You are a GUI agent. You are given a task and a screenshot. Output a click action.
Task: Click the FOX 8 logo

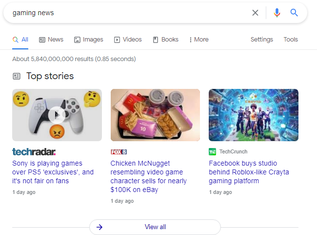[x=119, y=152]
